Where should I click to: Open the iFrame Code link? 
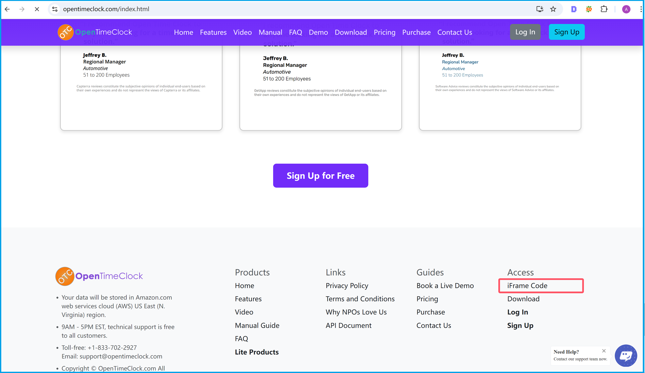pyautogui.click(x=527, y=285)
